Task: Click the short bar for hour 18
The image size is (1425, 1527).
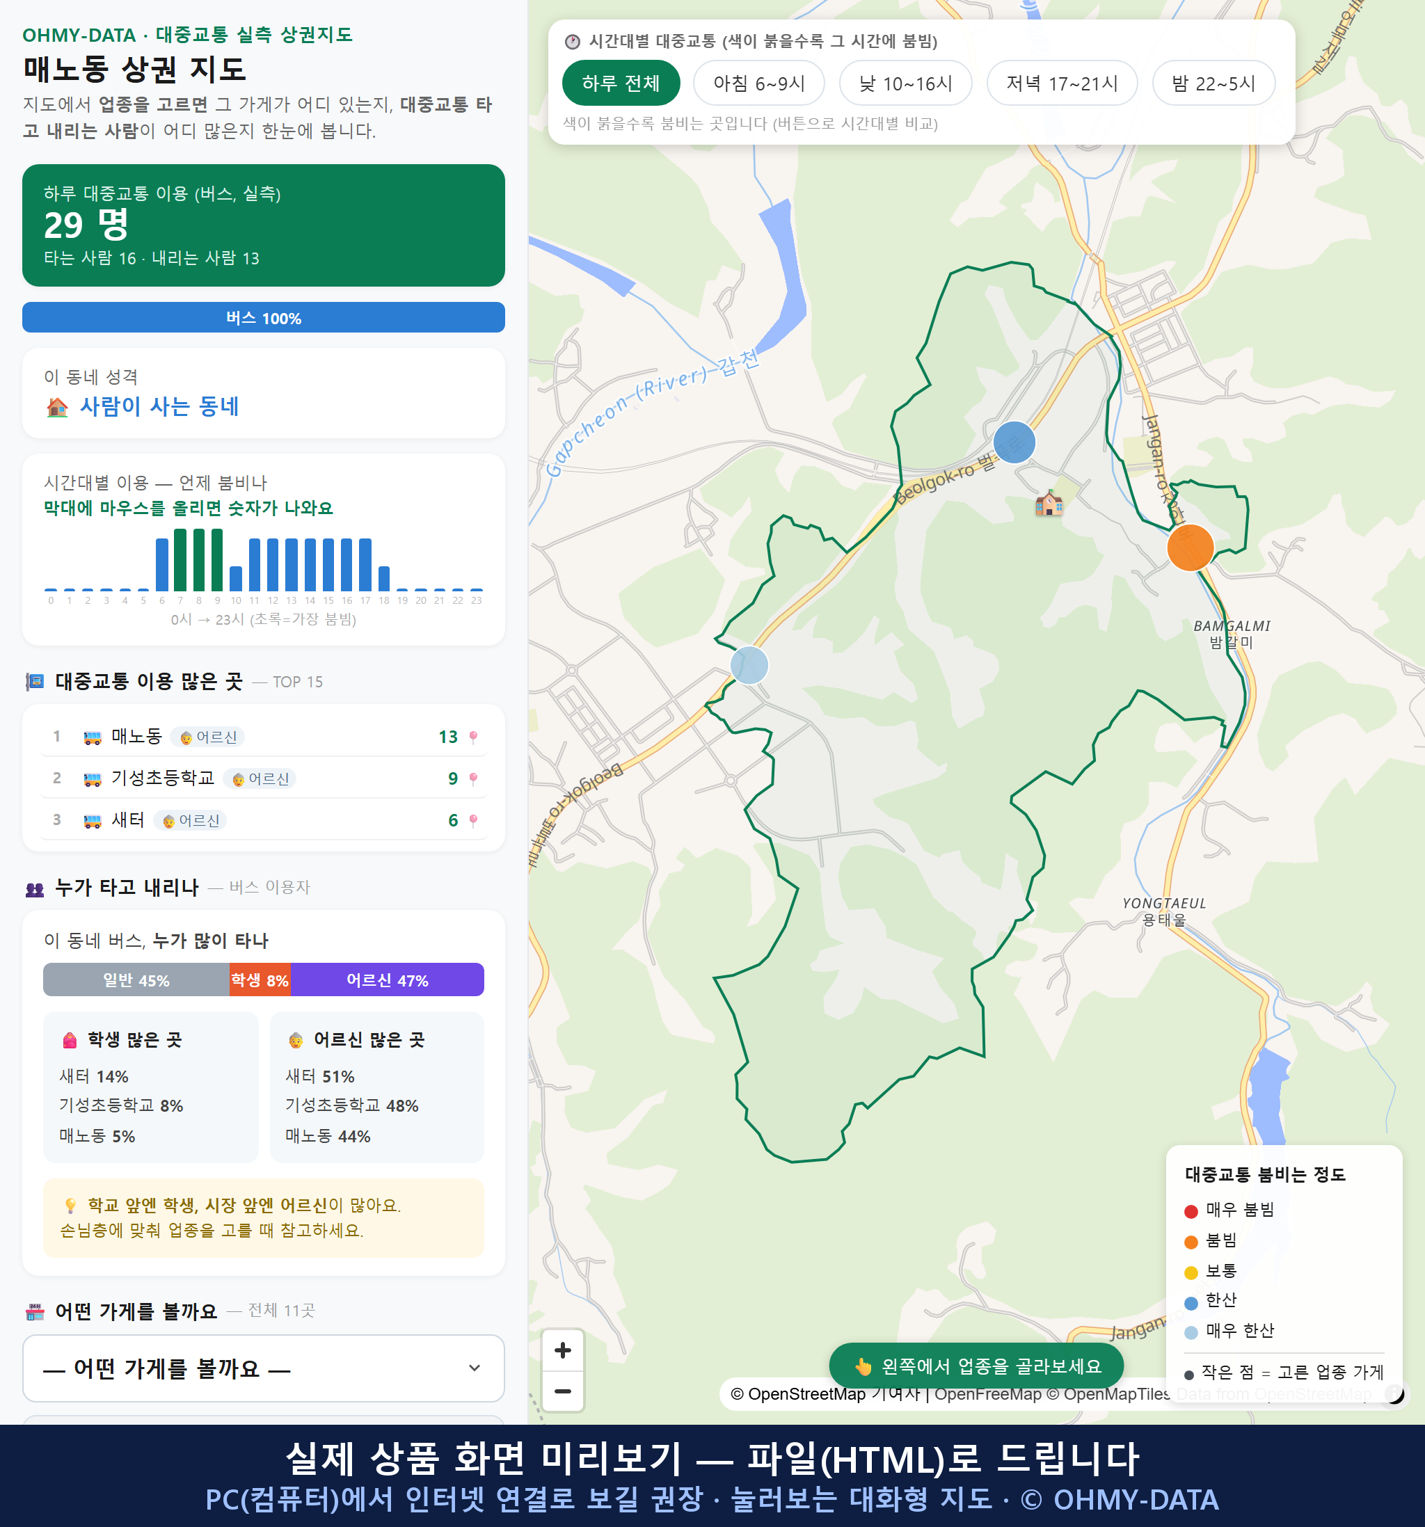Action: point(384,578)
